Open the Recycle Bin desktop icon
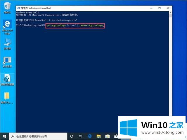 (x=7, y=8)
